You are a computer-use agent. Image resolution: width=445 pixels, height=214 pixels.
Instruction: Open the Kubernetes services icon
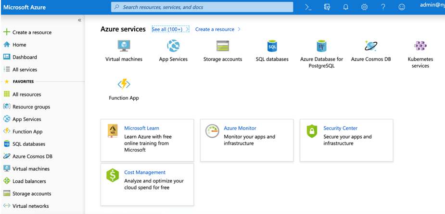pyautogui.click(x=420, y=46)
